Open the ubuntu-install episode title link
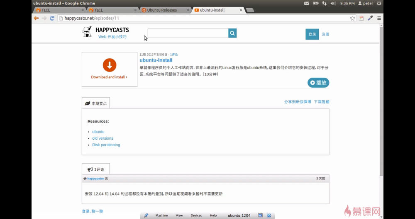Viewport: 415px width, 219px height. click(x=156, y=60)
